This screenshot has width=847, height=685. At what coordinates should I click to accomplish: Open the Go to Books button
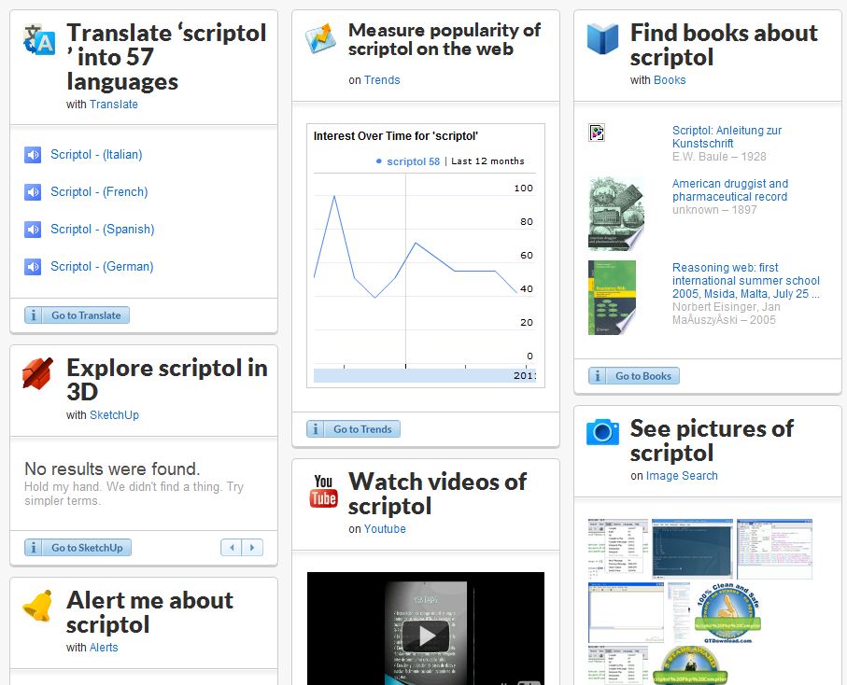click(634, 376)
